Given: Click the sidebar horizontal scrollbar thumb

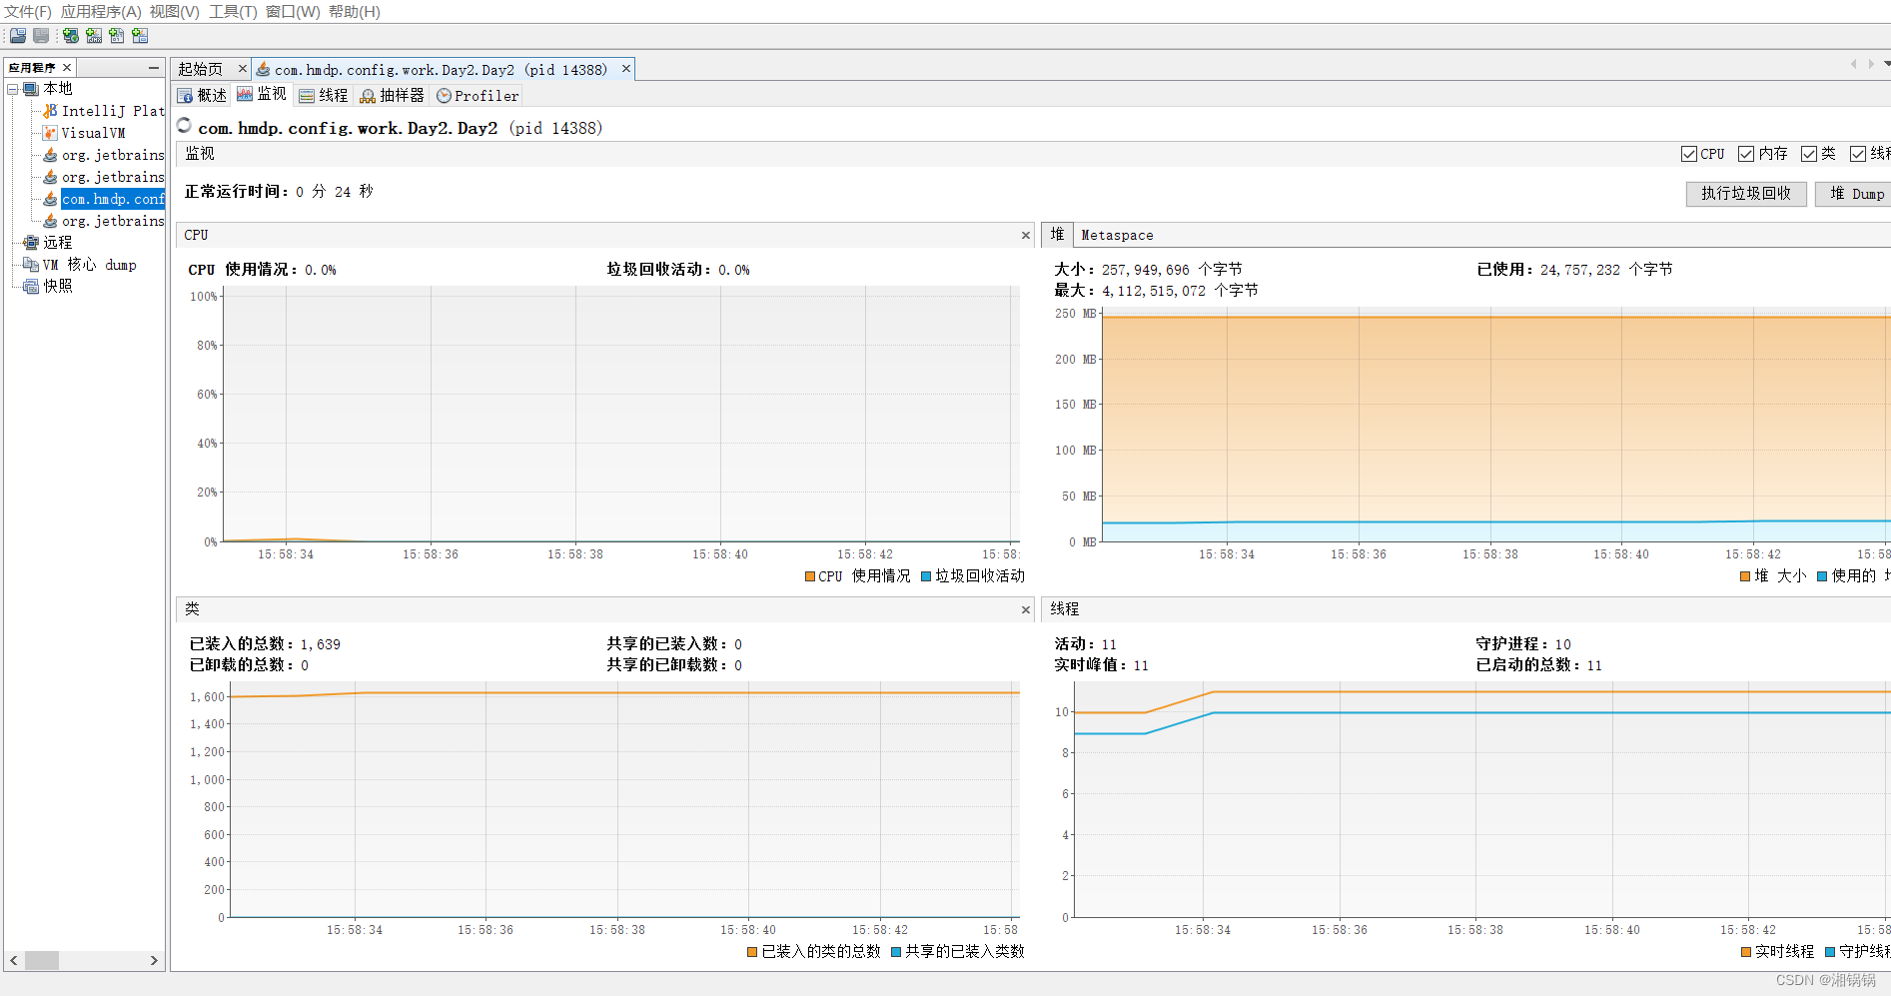Looking at the screenshot, I should 42,961.
